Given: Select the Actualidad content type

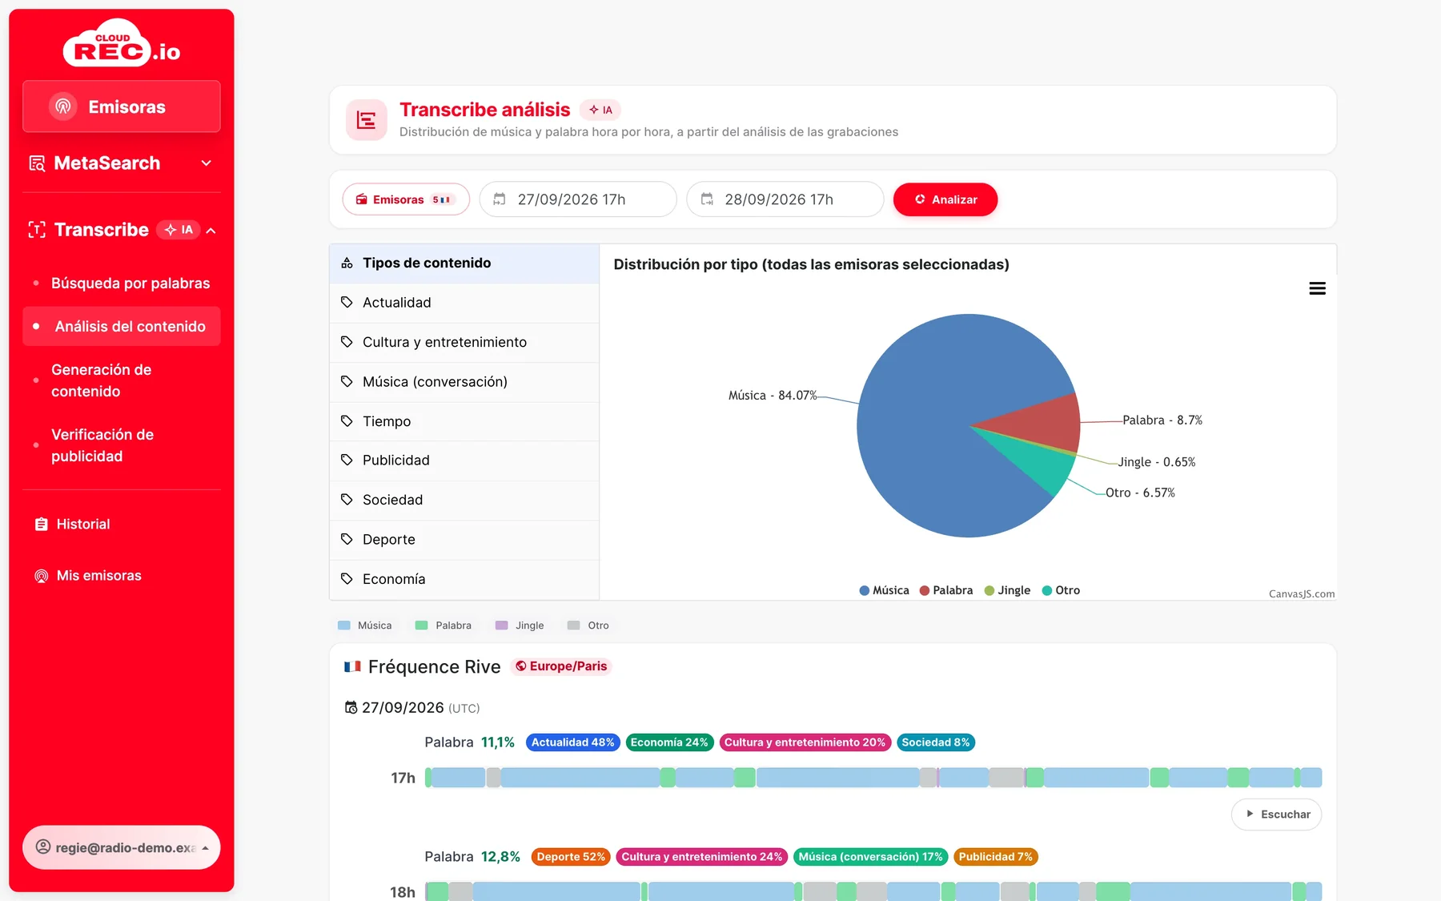Looking at the screenshot, I should pos(464,303).
